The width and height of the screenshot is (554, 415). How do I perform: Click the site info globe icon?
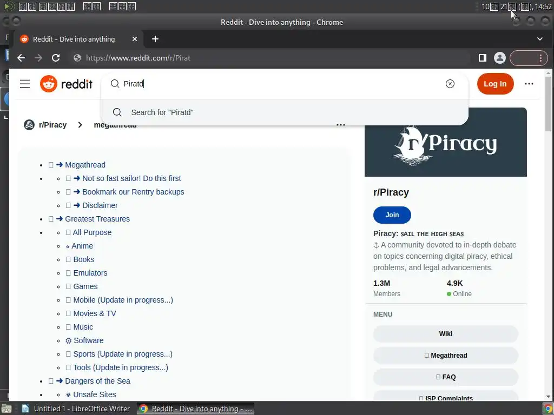point(77,58)
